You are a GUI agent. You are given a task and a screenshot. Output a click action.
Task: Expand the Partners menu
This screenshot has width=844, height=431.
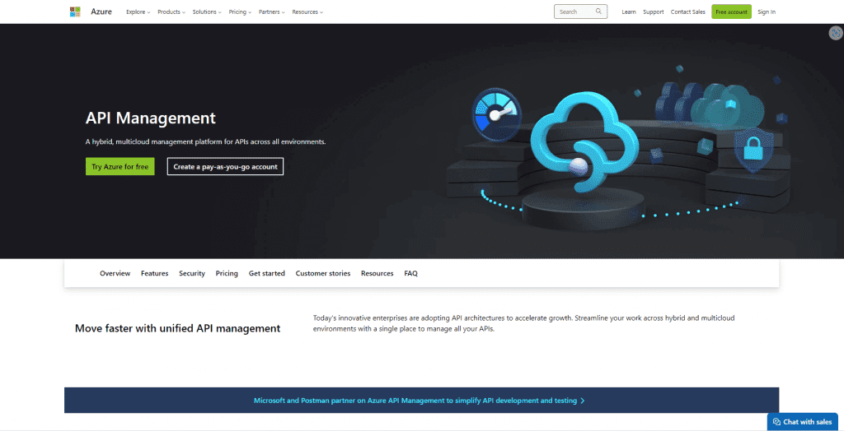click(271, 12)
